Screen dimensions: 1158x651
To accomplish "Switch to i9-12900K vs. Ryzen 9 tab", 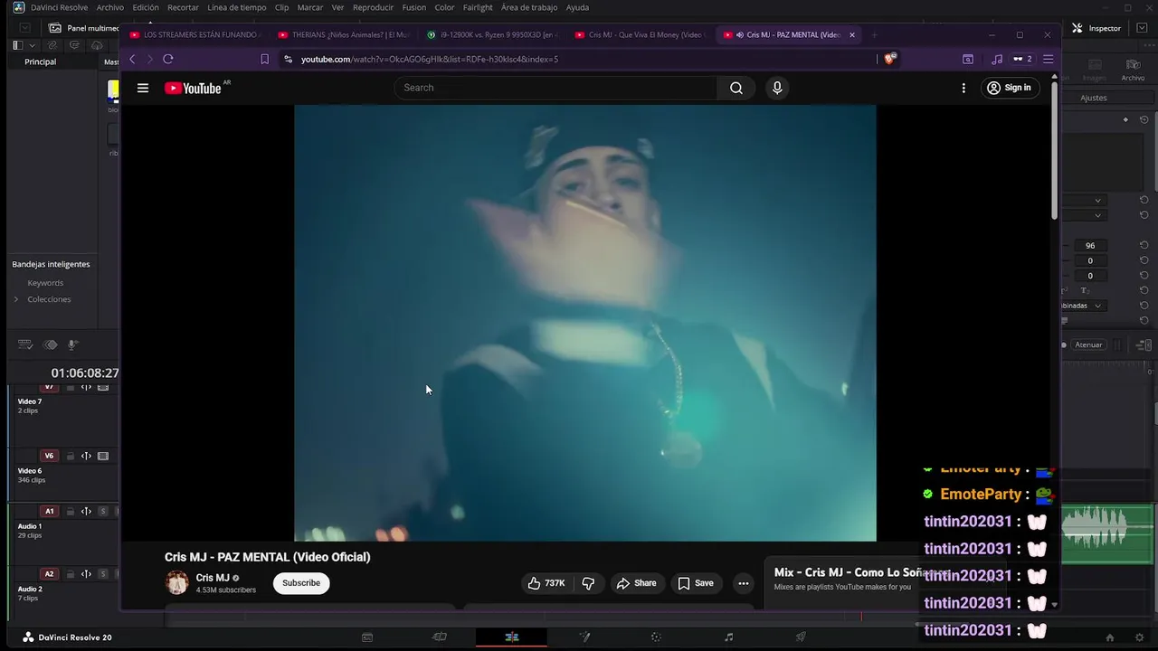I will click(x=493, y=34).
